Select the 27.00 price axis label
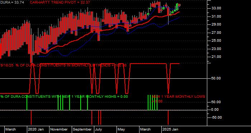The width and height of the screenshot is (251, 133). point(217,33)
